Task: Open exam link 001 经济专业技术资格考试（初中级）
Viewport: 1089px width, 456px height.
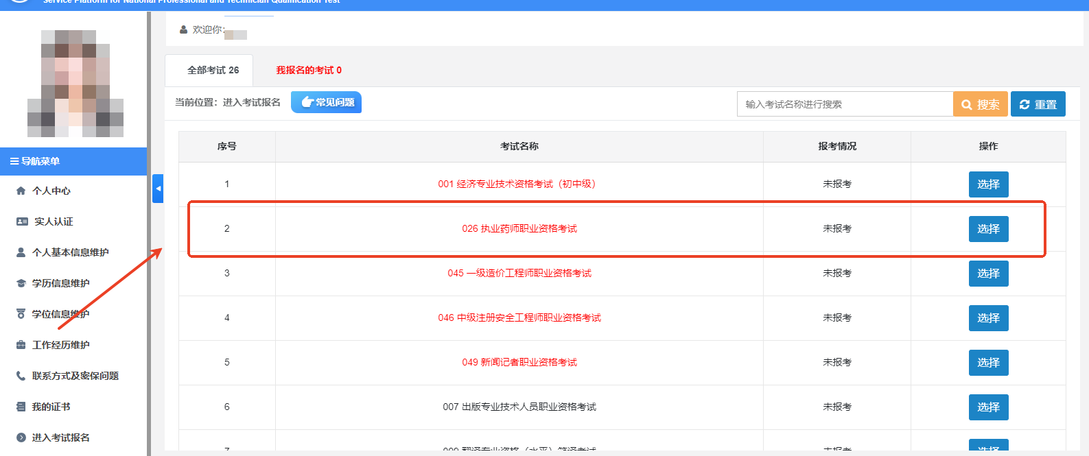Action: [519, 184]
